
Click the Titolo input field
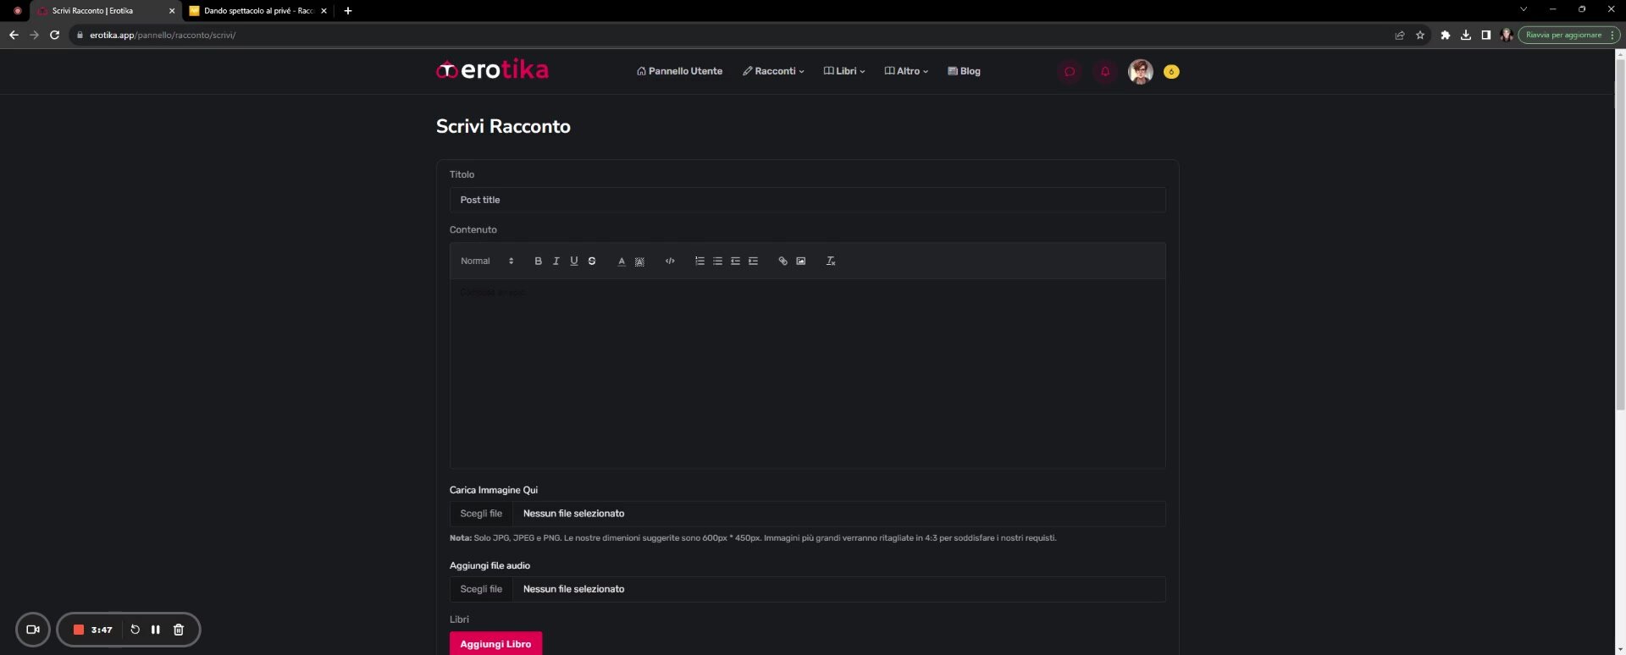tap(807, 201)
